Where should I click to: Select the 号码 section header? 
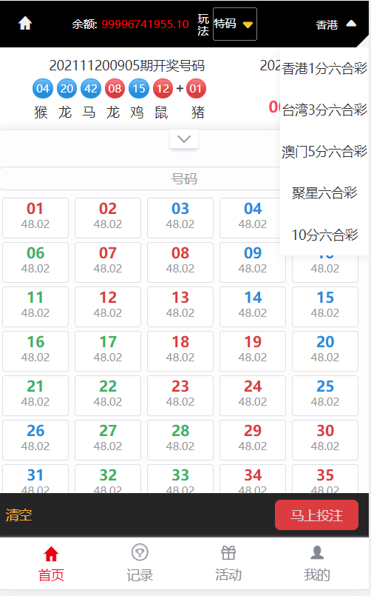183,178
